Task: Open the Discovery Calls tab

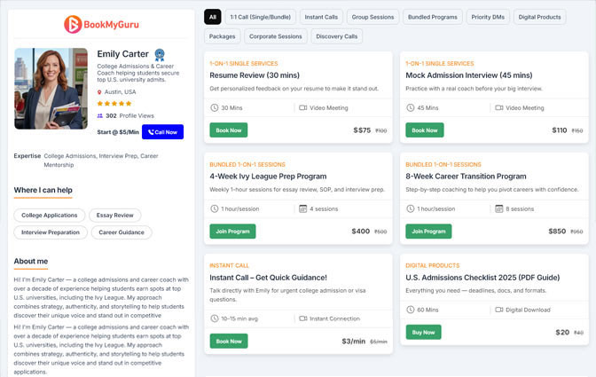Action: (336, 36)
